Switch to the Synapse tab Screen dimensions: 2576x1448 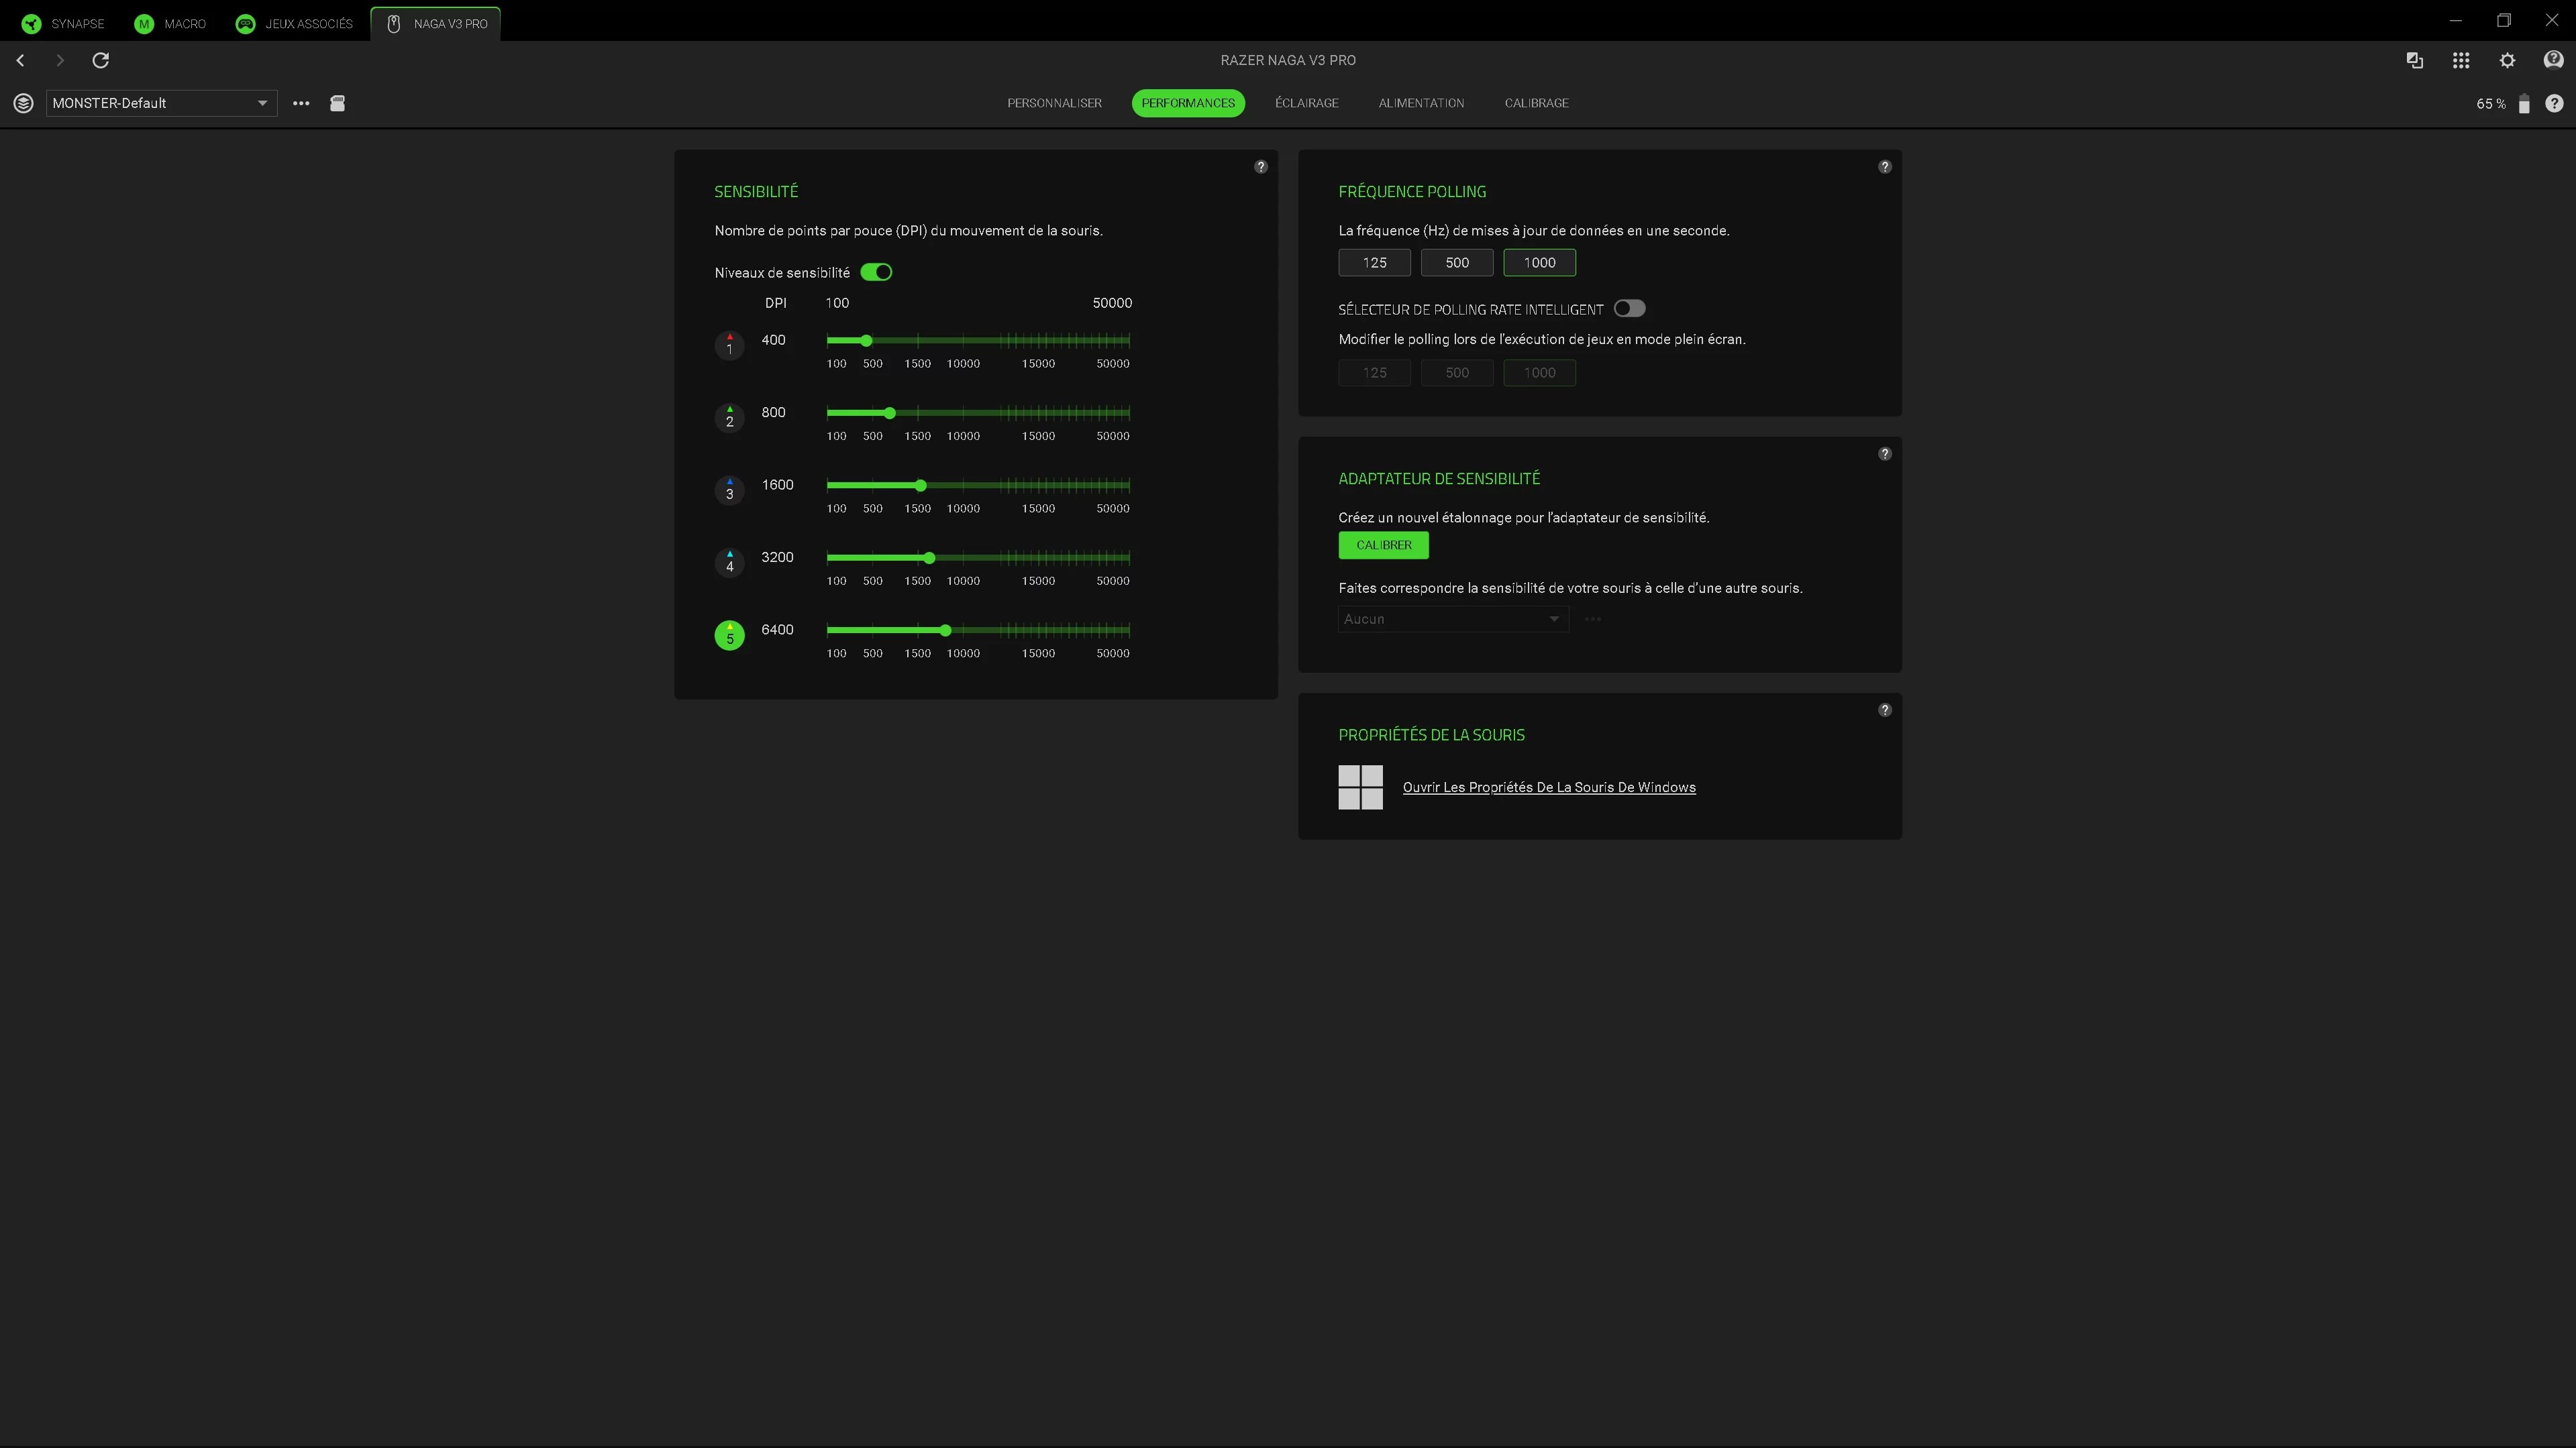(63, 24)
